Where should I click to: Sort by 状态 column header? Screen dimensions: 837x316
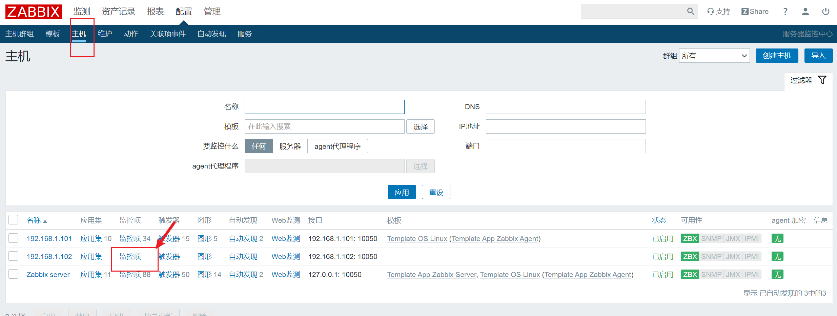(659, 220)
